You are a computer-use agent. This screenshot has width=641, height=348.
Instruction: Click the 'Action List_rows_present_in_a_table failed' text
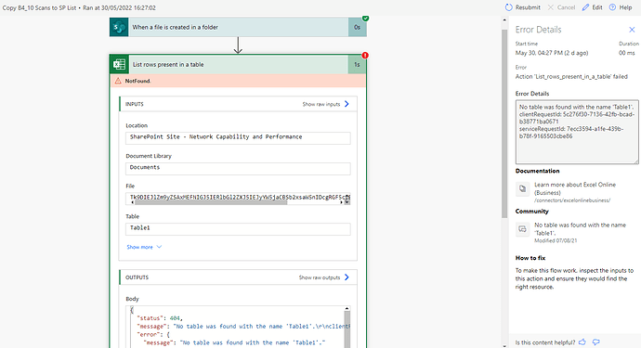point(571,76)
